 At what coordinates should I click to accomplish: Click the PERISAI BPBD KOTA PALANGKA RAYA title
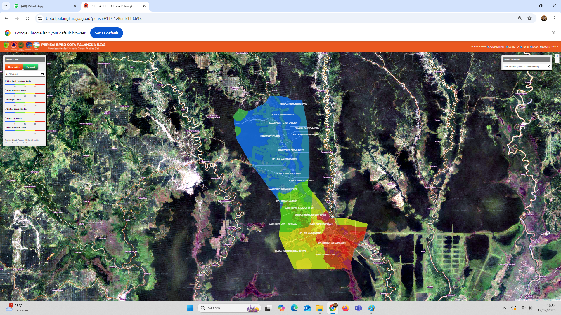73,45
